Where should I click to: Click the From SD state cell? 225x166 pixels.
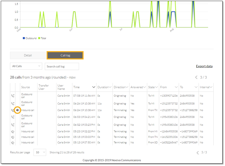pos(153,142)
